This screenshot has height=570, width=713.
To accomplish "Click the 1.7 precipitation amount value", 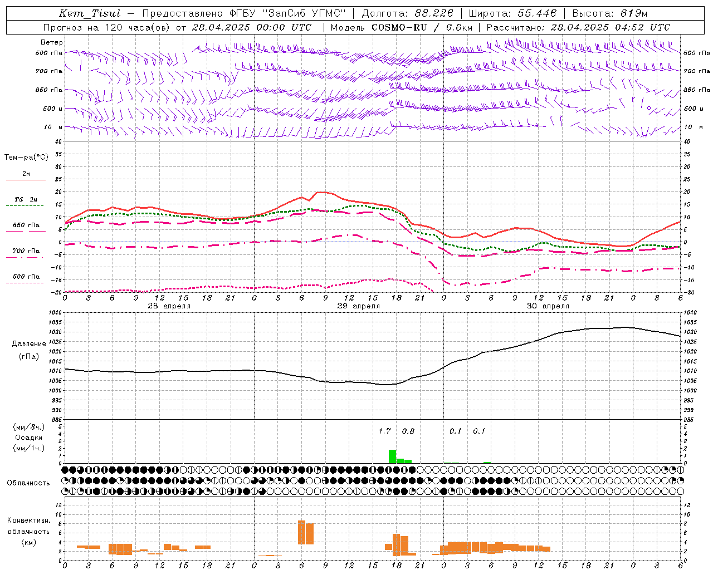I will click(x=384, y=431).
